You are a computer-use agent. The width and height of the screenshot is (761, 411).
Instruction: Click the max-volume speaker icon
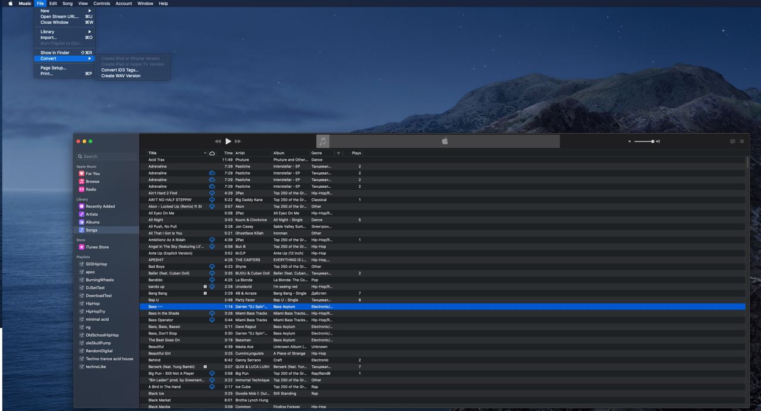point(658,141)
